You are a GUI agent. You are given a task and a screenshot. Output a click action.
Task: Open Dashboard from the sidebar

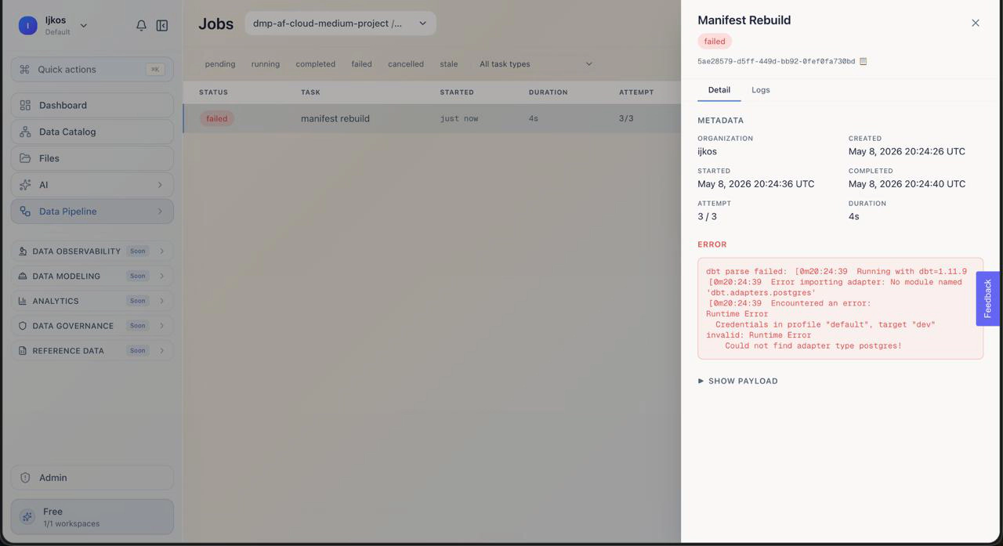click(92, 105)
